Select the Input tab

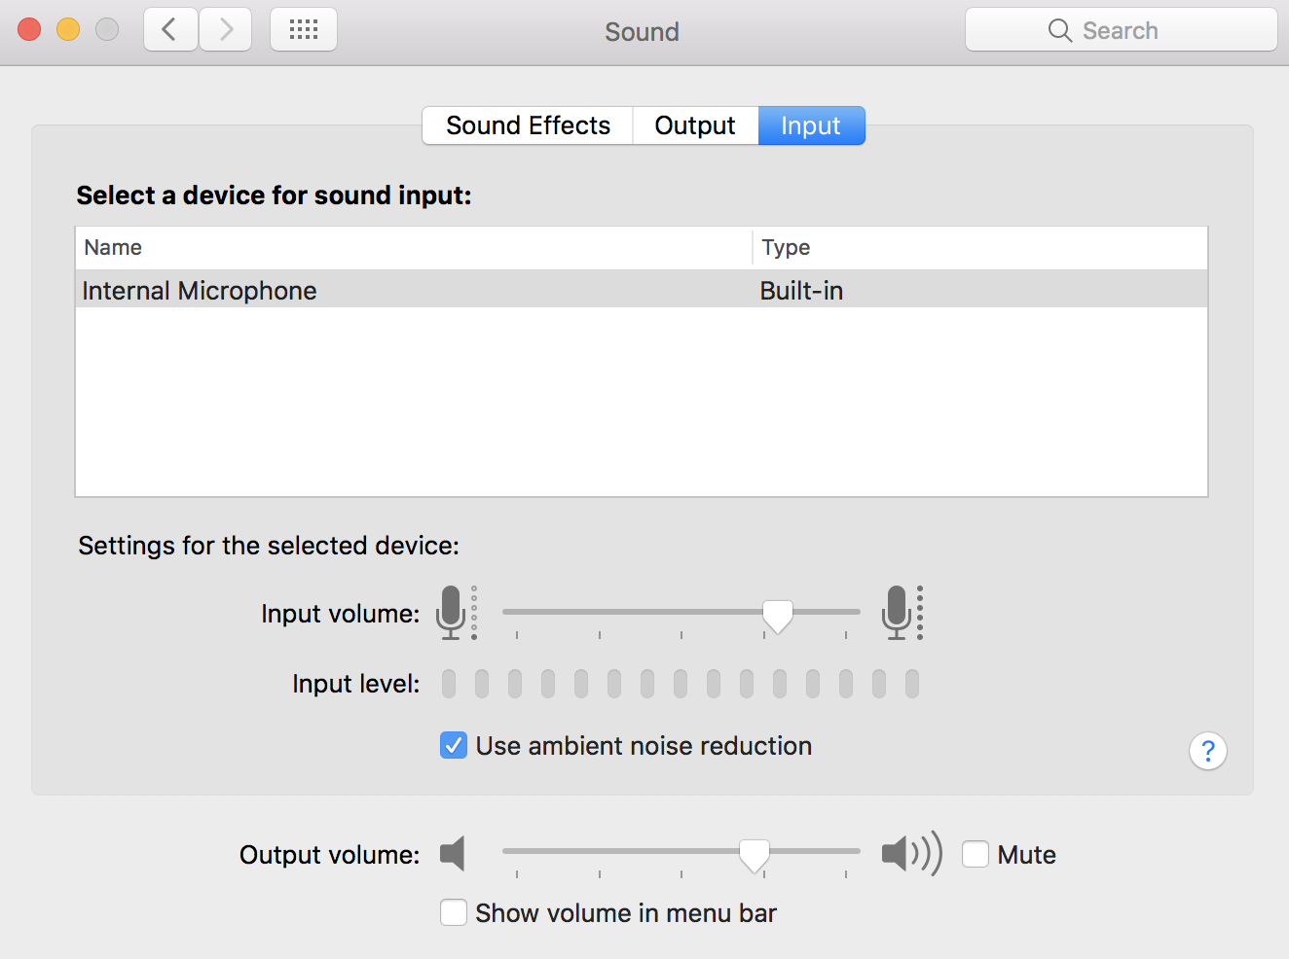[x=811, y=125]
